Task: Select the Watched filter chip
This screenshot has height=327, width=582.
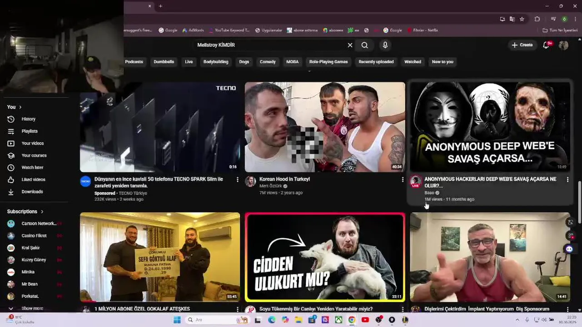Action: (413, 62)
